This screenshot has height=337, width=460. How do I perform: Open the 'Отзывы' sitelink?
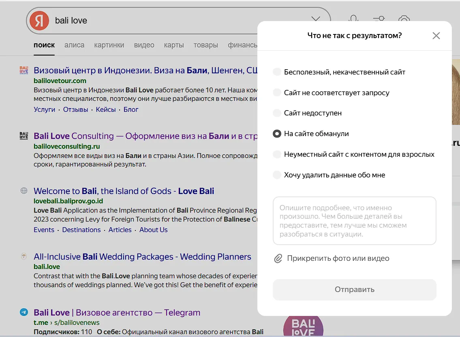75,109
